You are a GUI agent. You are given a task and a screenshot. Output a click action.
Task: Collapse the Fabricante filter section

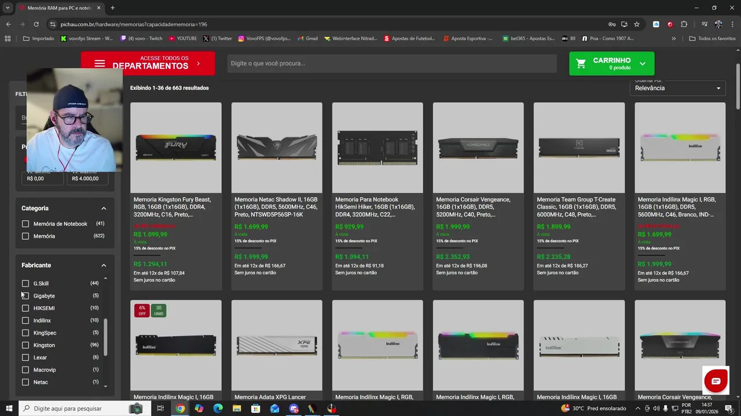(104, 265)
